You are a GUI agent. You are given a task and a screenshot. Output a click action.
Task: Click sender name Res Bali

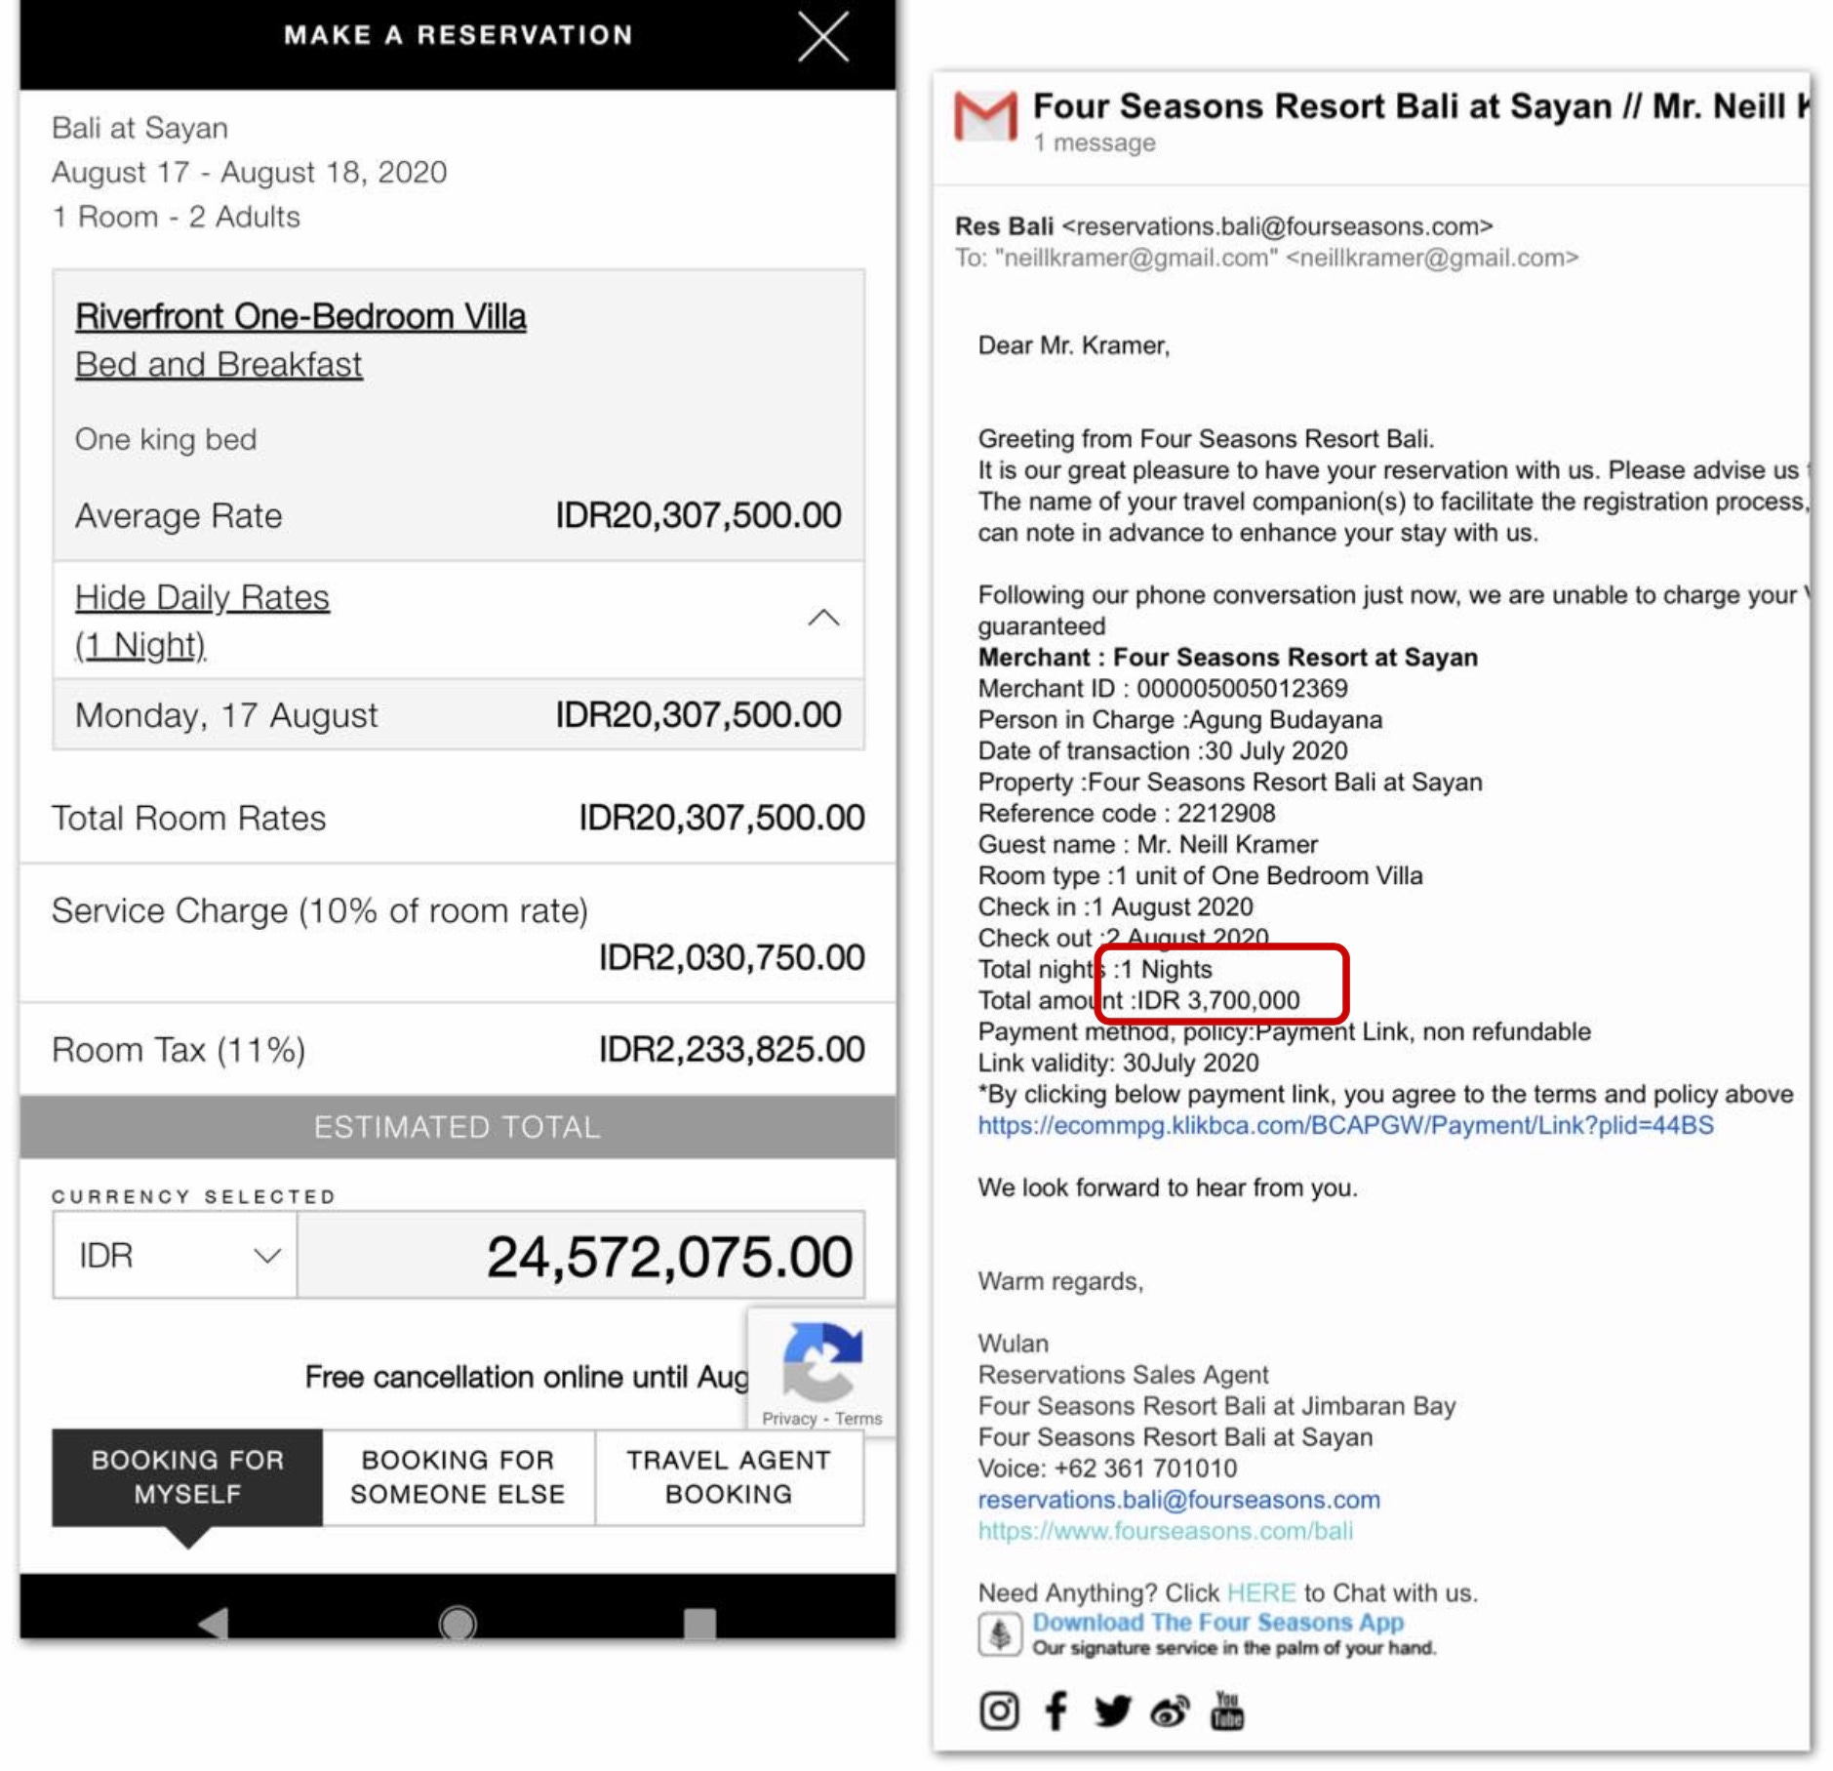pyautogui.click(x=1004, y=226)
